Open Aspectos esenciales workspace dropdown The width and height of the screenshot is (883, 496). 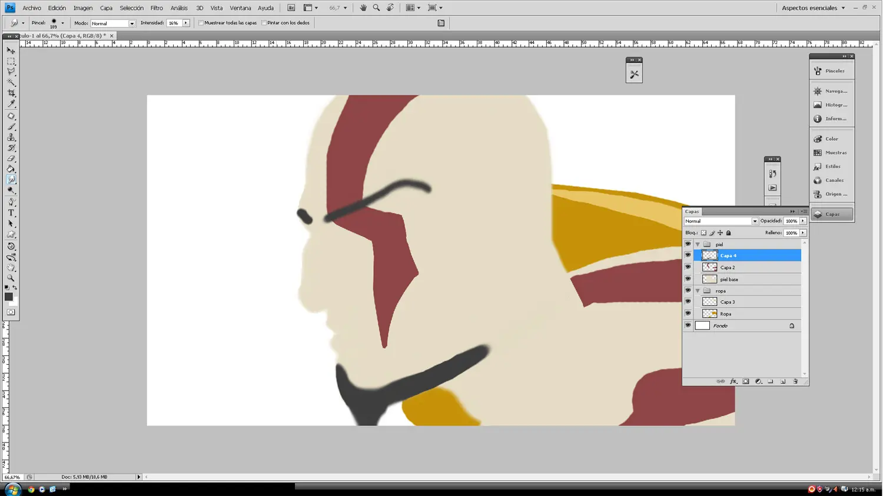click(814, 8)
